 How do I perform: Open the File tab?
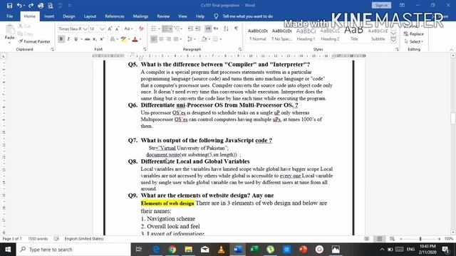[9, 16]
